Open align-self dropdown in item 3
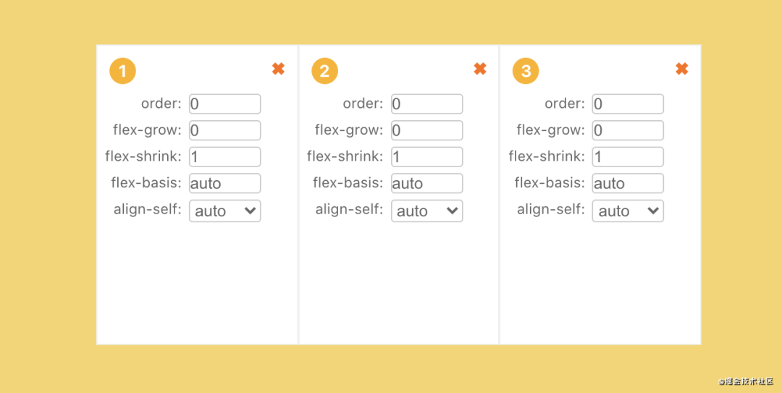782x393 pixels. click(x=628, y=211)
